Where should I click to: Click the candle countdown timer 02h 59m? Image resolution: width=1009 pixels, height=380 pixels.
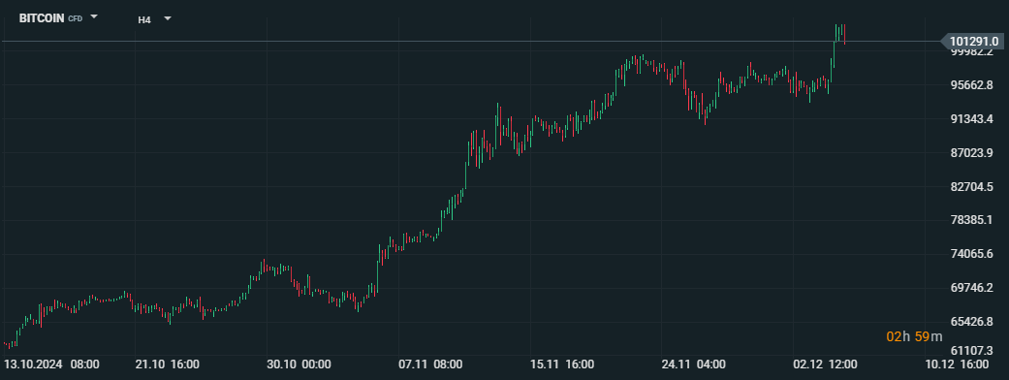pos(914,336)
